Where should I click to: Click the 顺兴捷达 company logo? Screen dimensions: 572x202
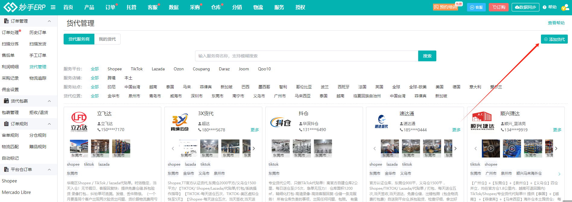point(482,121)
